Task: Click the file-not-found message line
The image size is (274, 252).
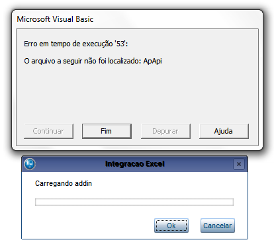Action: [x=93, y=61]
